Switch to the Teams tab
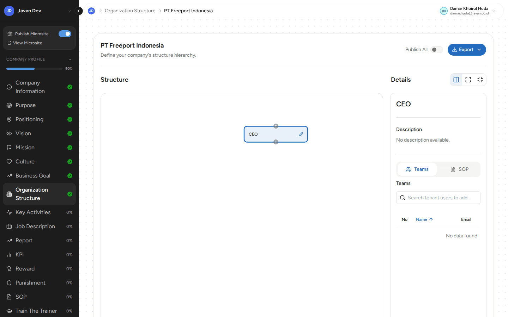Screen dimensions: 508x317 [417, 169]
